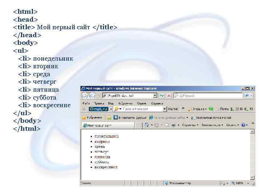Image resolution: width=261 pixels, height=195 pixels.
Task: Open the search provider dropdown arrow
Action: pyautogui.click(x=252, y=95)
